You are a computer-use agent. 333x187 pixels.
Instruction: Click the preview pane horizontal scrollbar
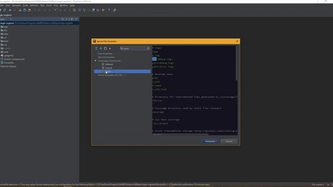tap(180, 135)
